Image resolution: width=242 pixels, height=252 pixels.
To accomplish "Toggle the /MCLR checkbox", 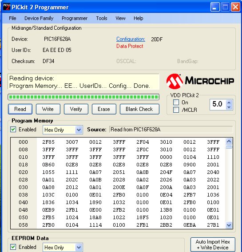I will pos(176,110).
